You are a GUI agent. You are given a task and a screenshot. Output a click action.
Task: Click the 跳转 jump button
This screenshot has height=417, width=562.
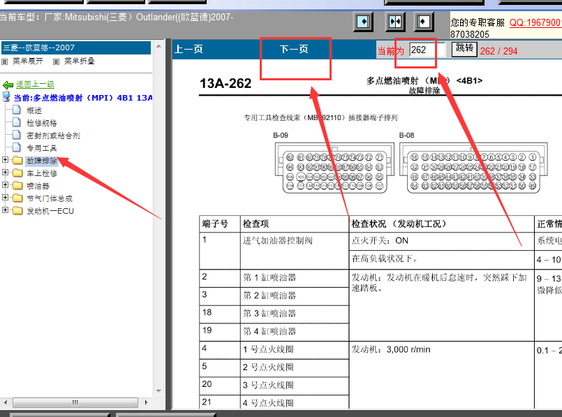[464, 48]
